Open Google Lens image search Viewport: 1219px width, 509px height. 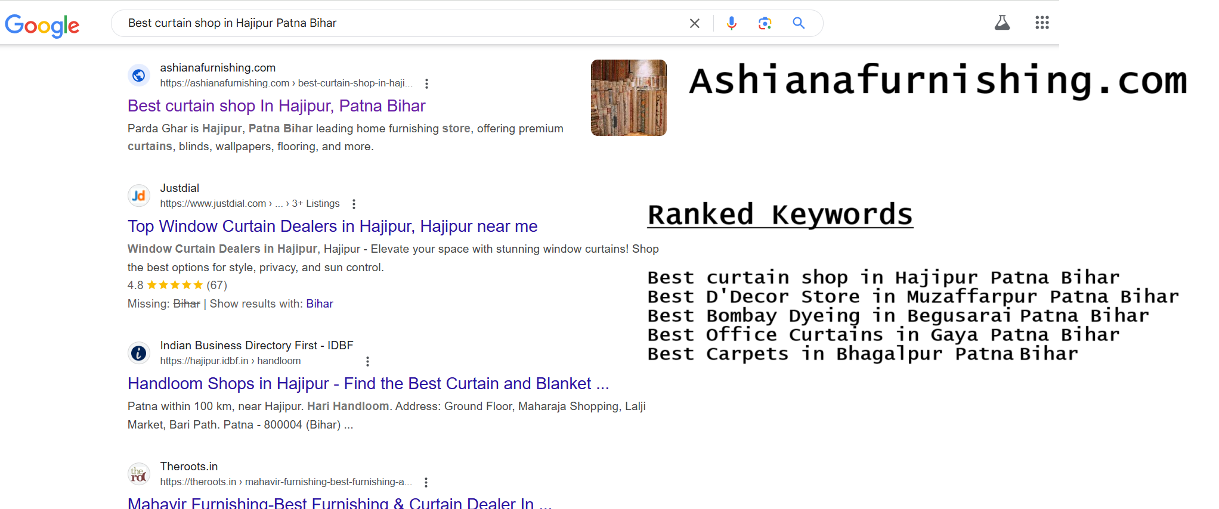tap(765, 23)
